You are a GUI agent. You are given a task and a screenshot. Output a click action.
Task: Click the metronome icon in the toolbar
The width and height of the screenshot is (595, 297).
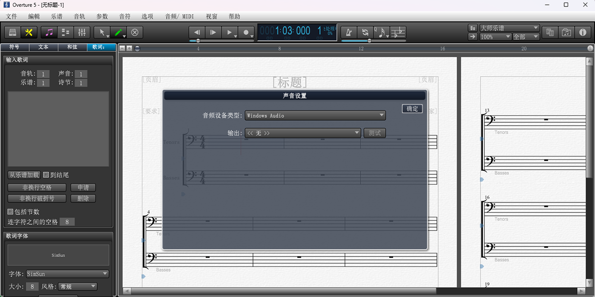[349, 32]
